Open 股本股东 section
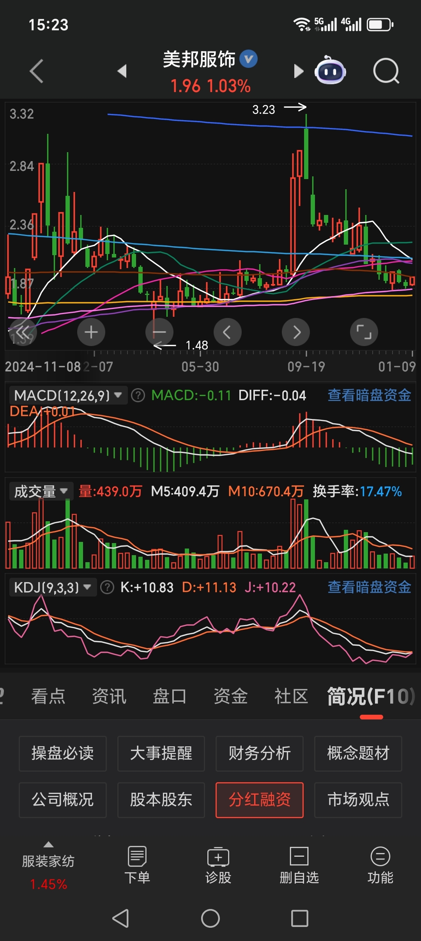 click(x=161, y=800)
